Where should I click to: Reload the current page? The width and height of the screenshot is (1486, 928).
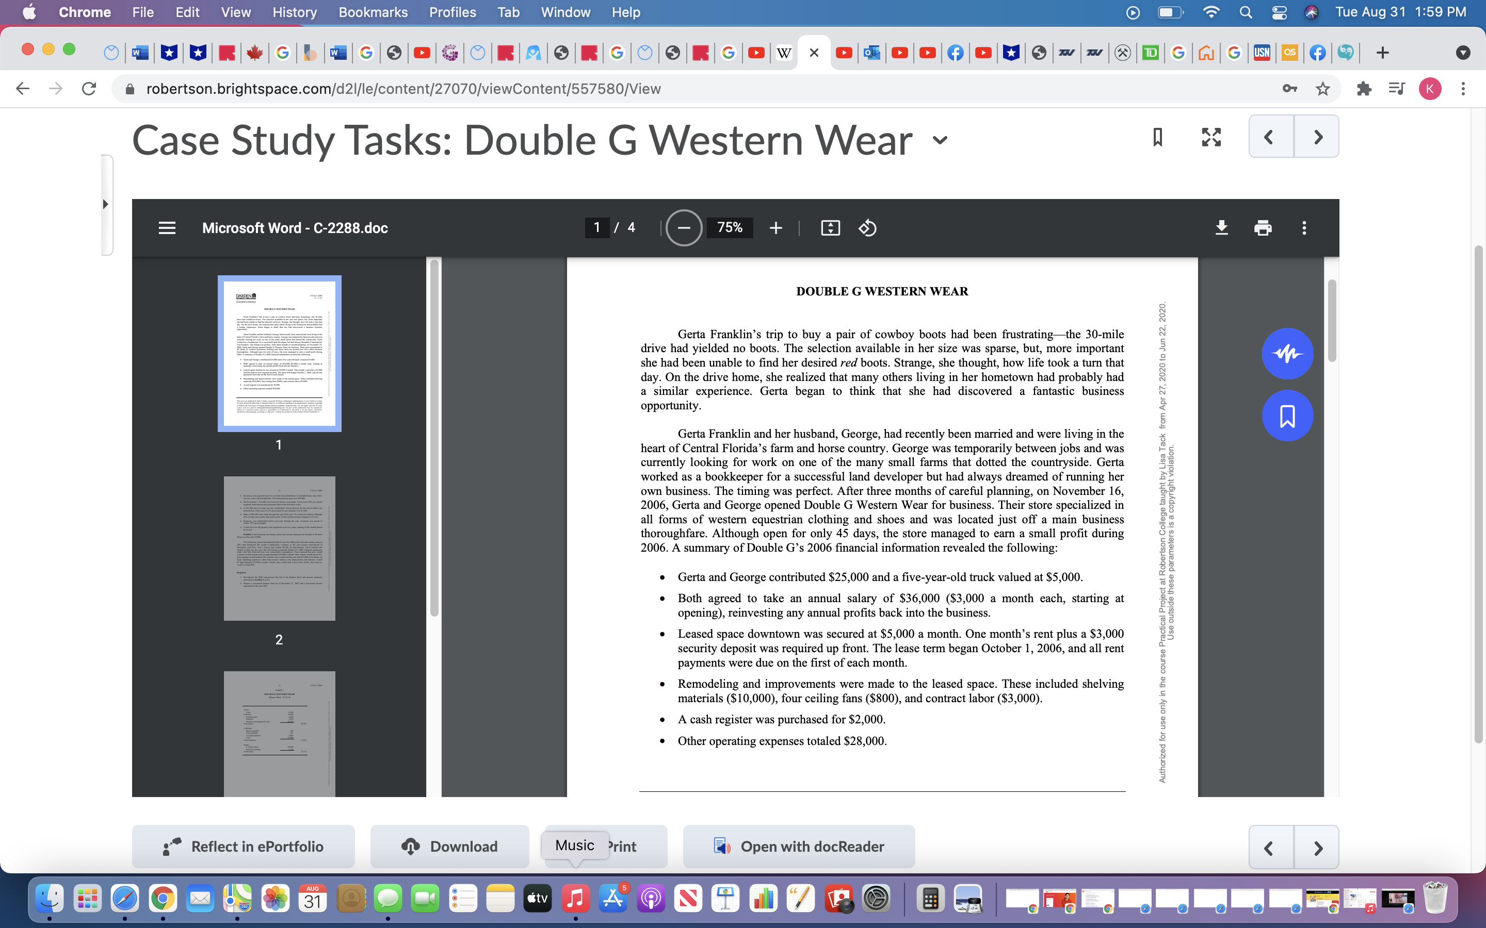[89, 89]
